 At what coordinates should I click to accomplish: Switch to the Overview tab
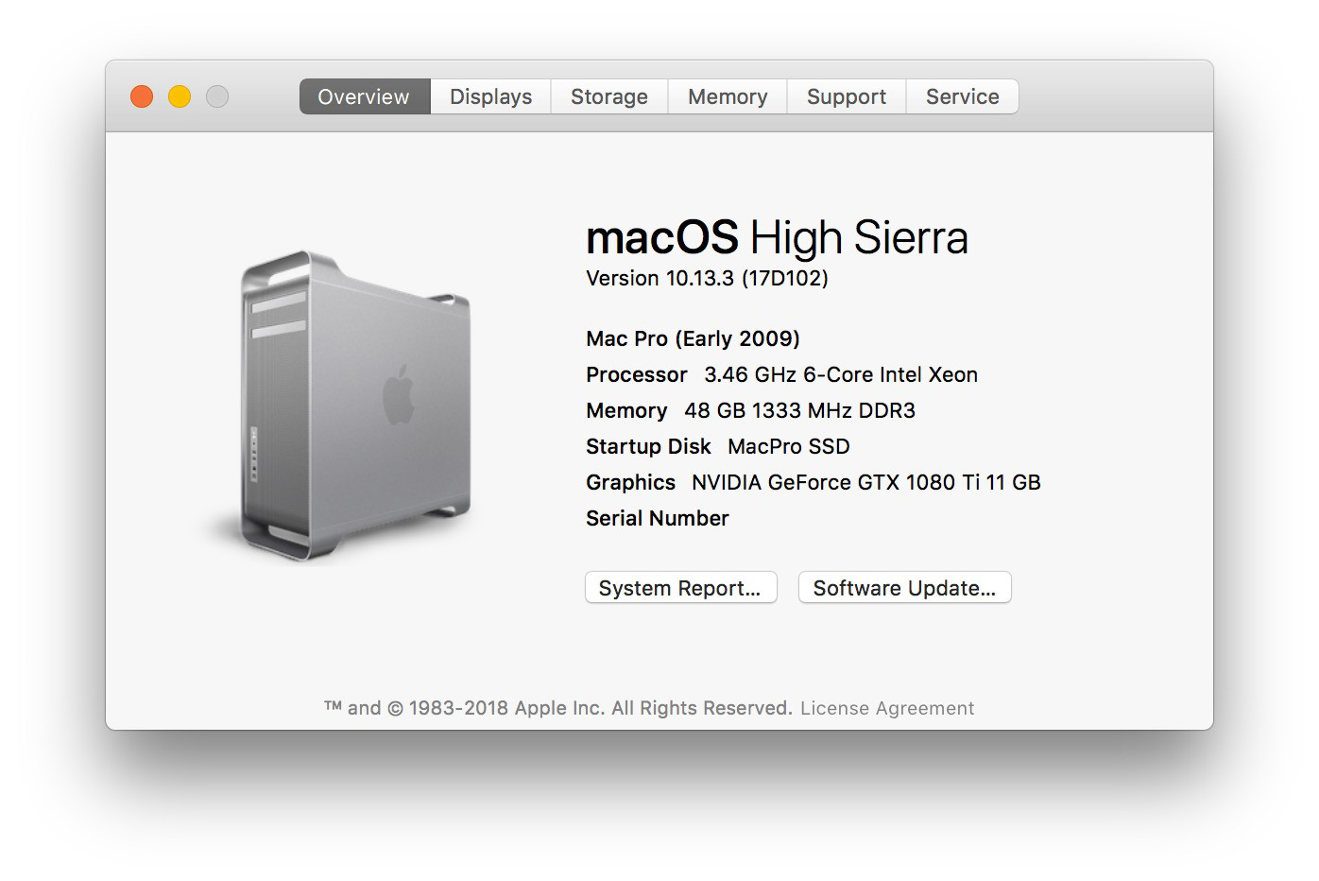click(x=364, y=96)
